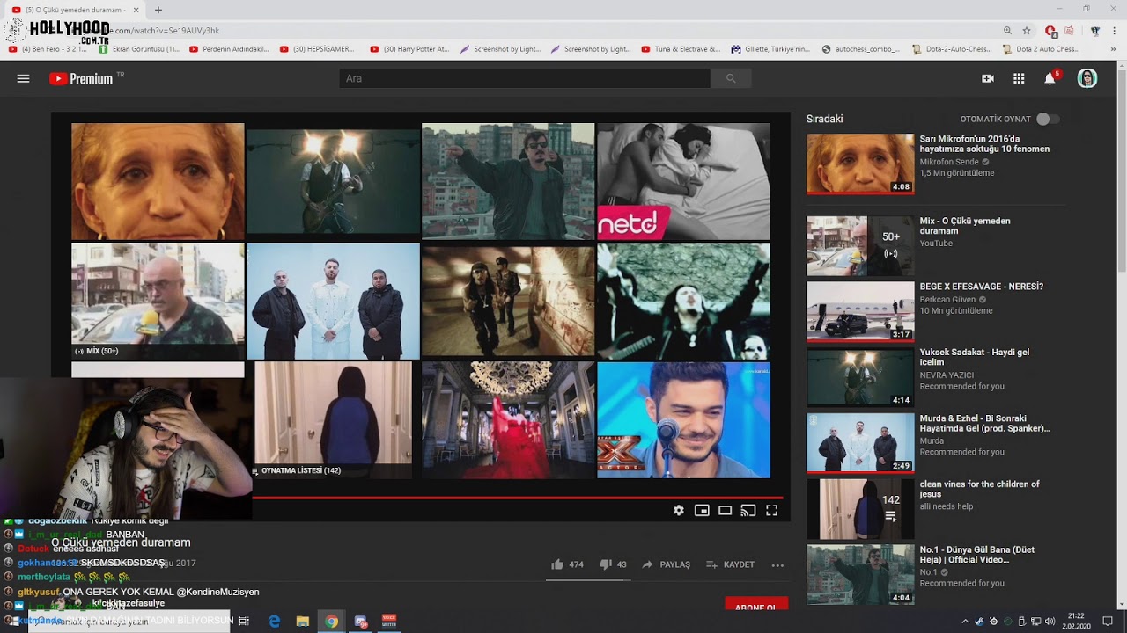Click the KAYDET save button
Screen dimensions: 1127x633
(731, 564)
